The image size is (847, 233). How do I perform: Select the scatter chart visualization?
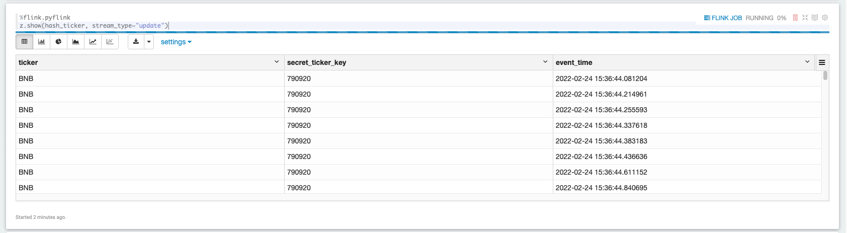[110, 42]
